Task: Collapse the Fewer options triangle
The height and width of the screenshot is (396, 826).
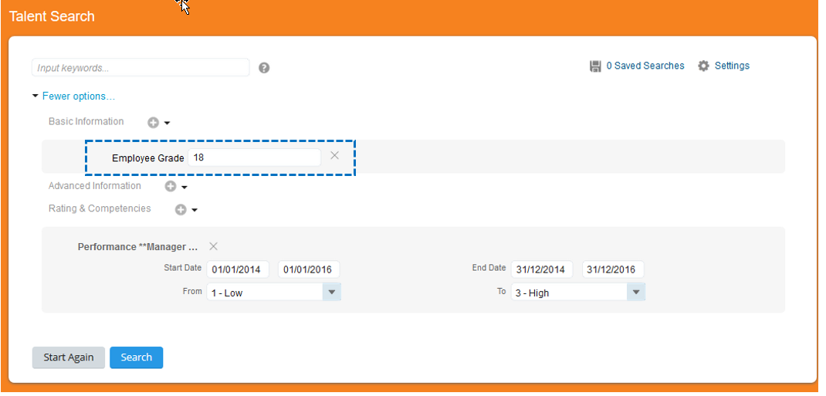Action: (36, 96)
